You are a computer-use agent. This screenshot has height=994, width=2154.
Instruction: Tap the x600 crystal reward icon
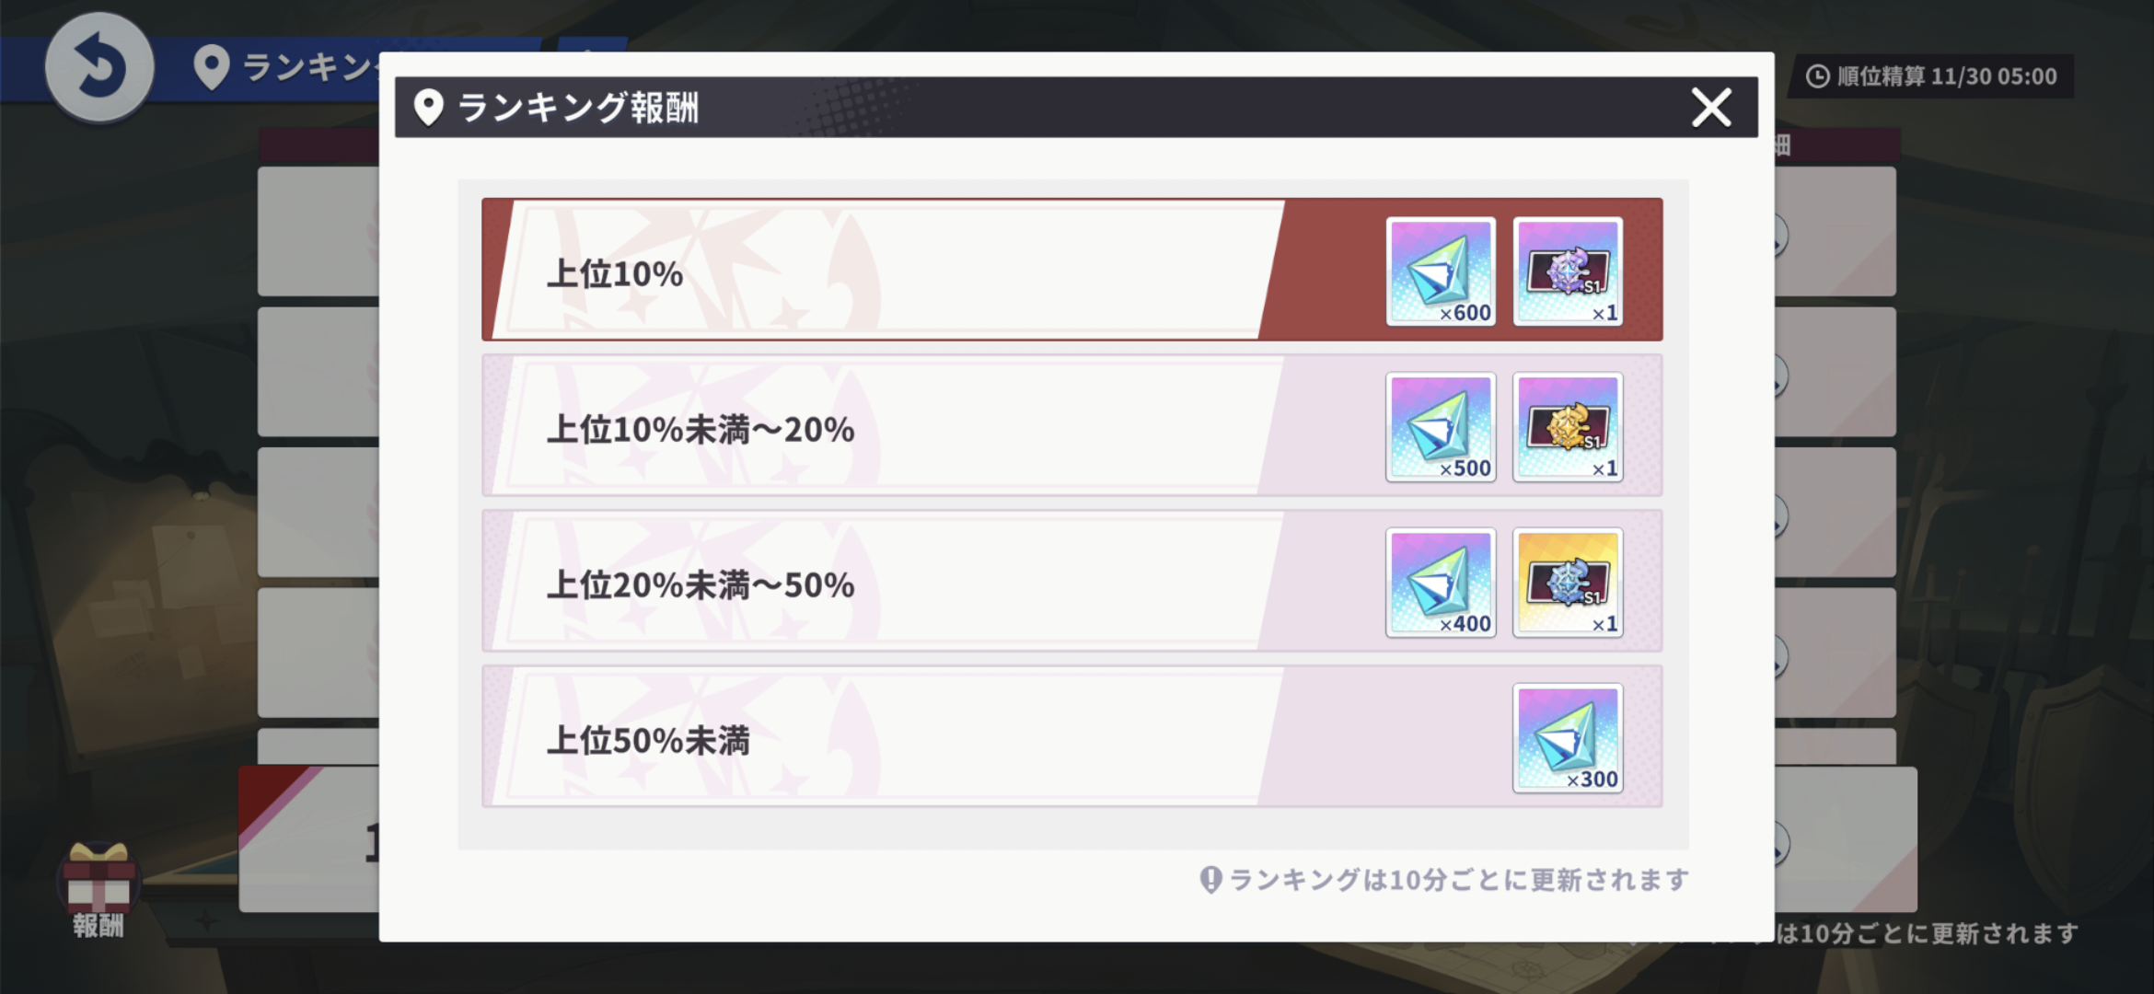(x=1441, y=272)
